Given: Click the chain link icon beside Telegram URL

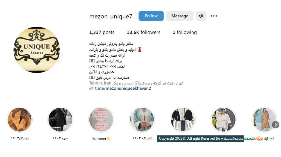Looking at the screenshot, I should 91,88.
